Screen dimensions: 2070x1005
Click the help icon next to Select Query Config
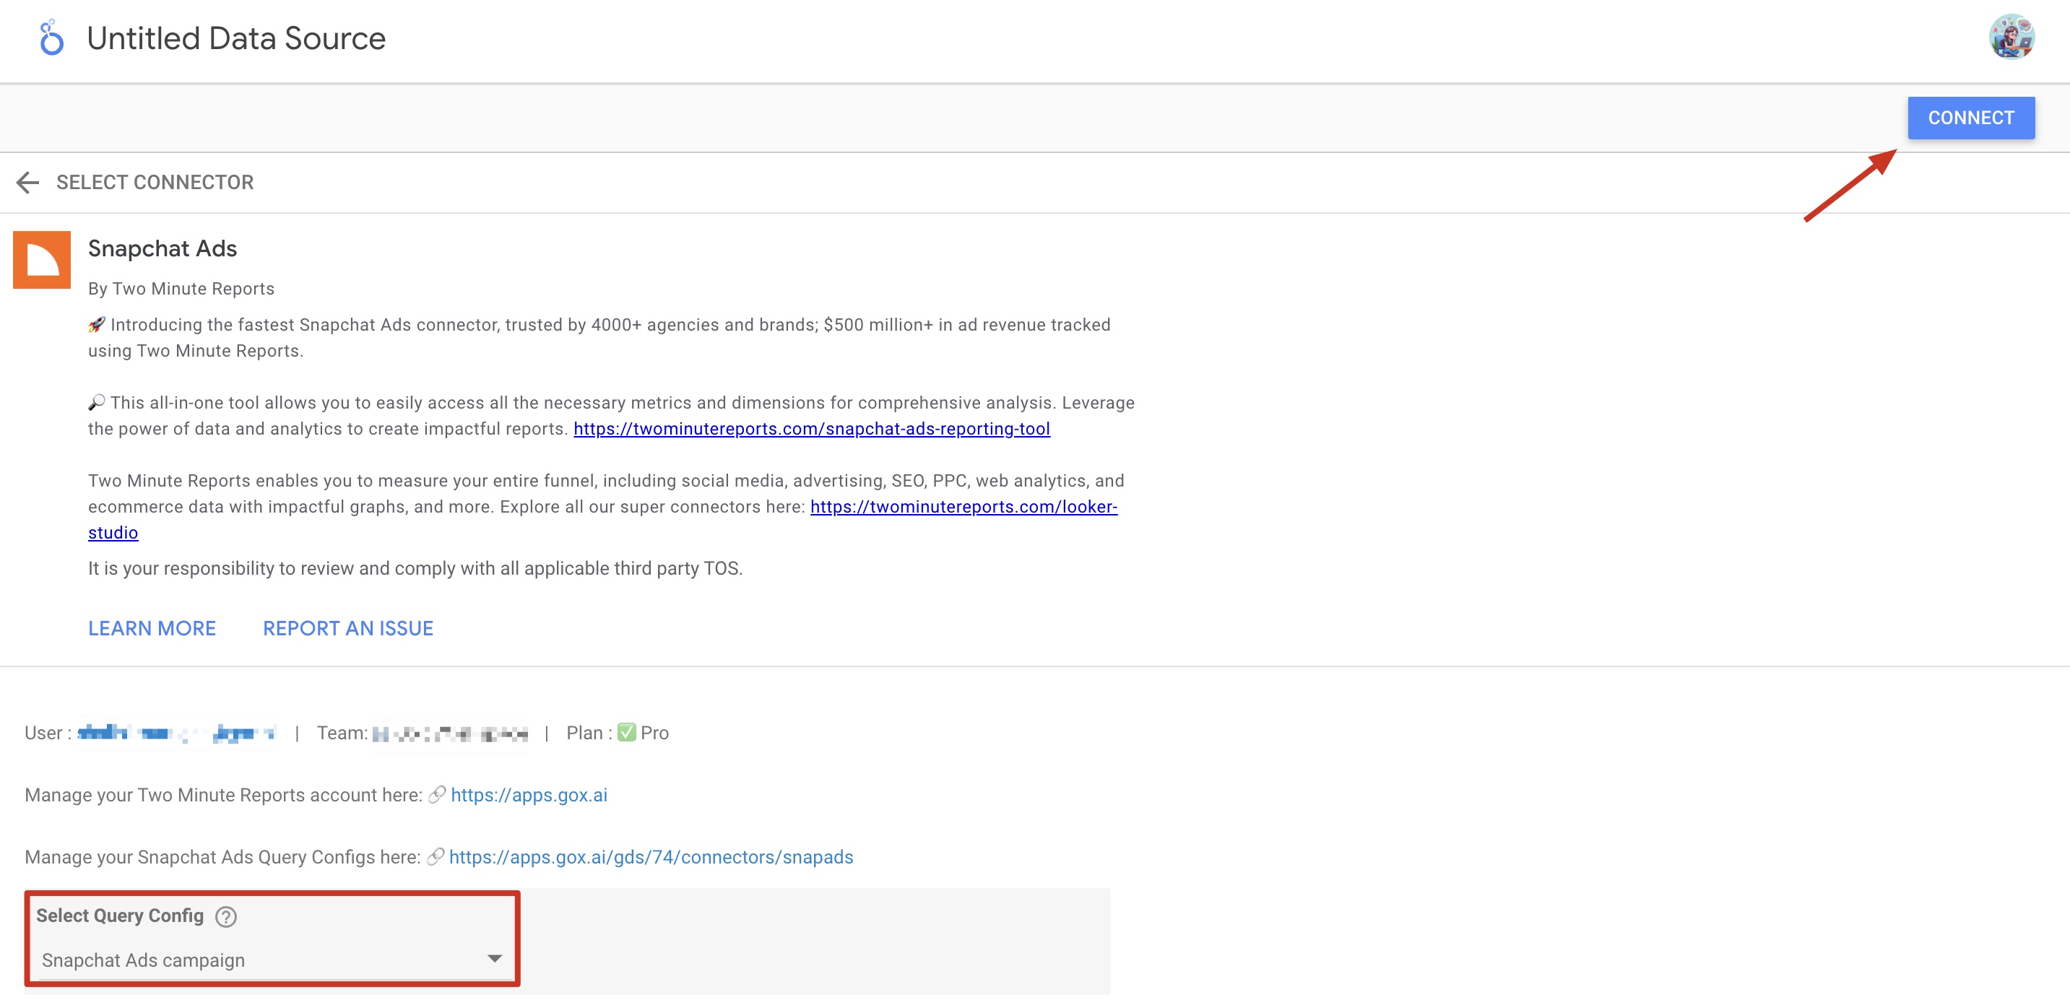click(227, 917)
